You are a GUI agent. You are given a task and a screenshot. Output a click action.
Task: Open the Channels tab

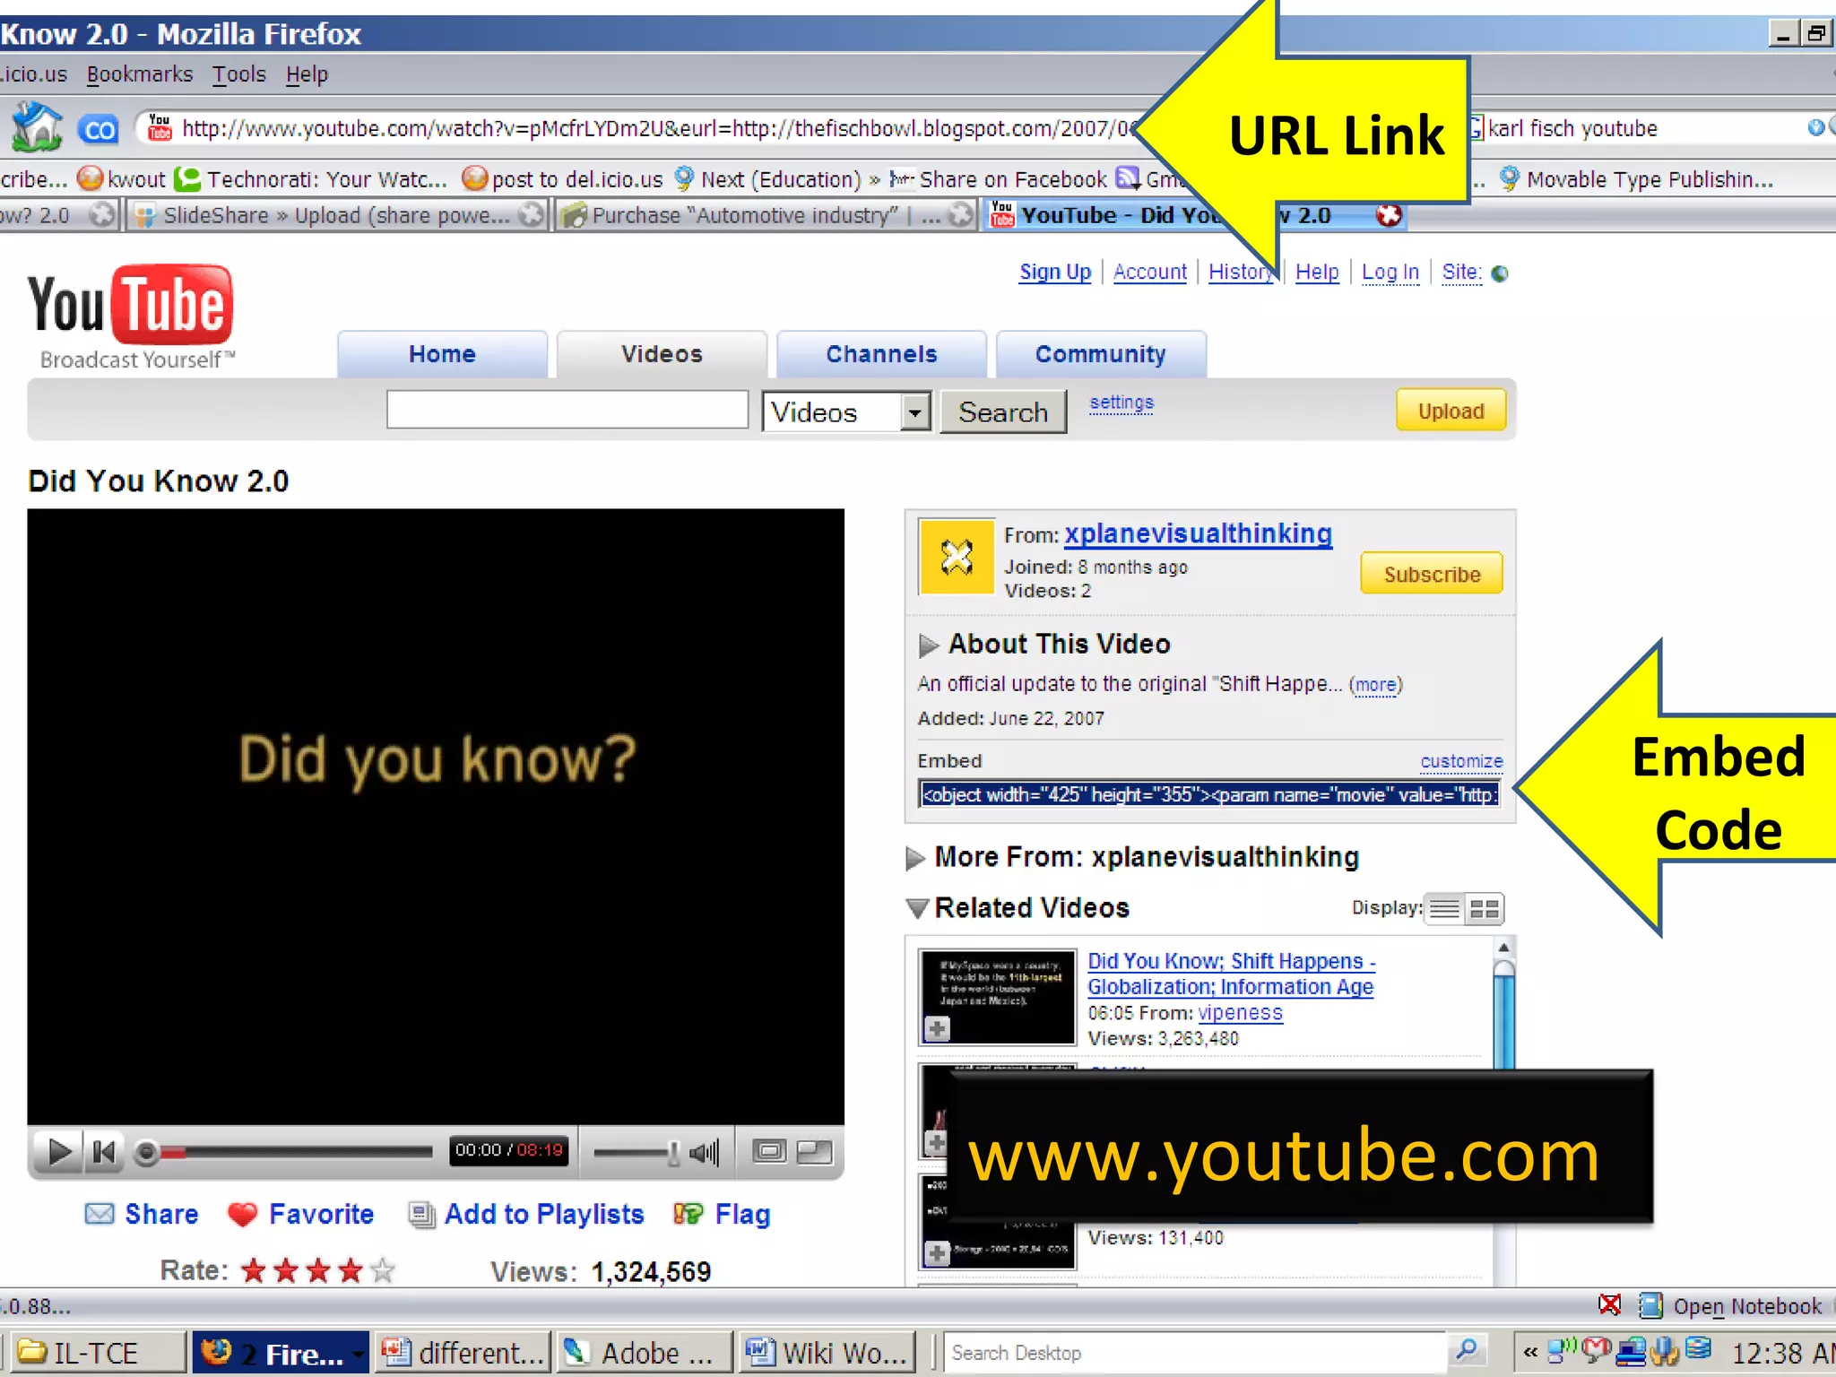(880, 354)
